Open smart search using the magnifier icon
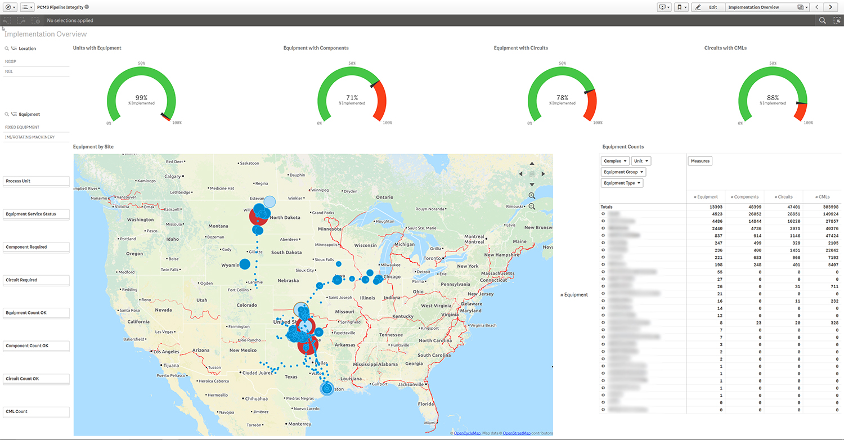Screen dimensions: 844x440 point(822,20)
